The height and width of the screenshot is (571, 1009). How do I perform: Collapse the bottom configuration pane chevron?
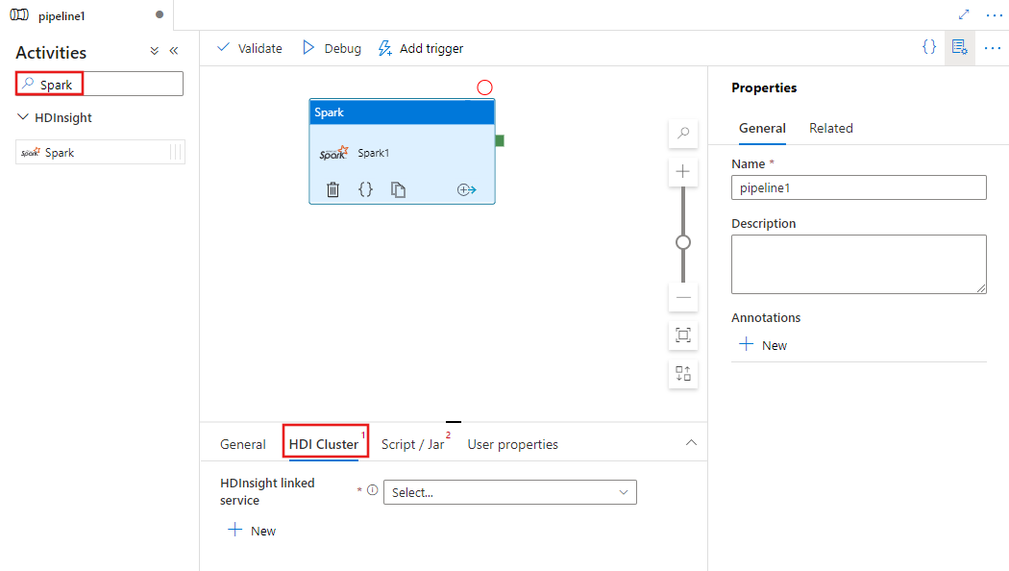click(691, 443)
